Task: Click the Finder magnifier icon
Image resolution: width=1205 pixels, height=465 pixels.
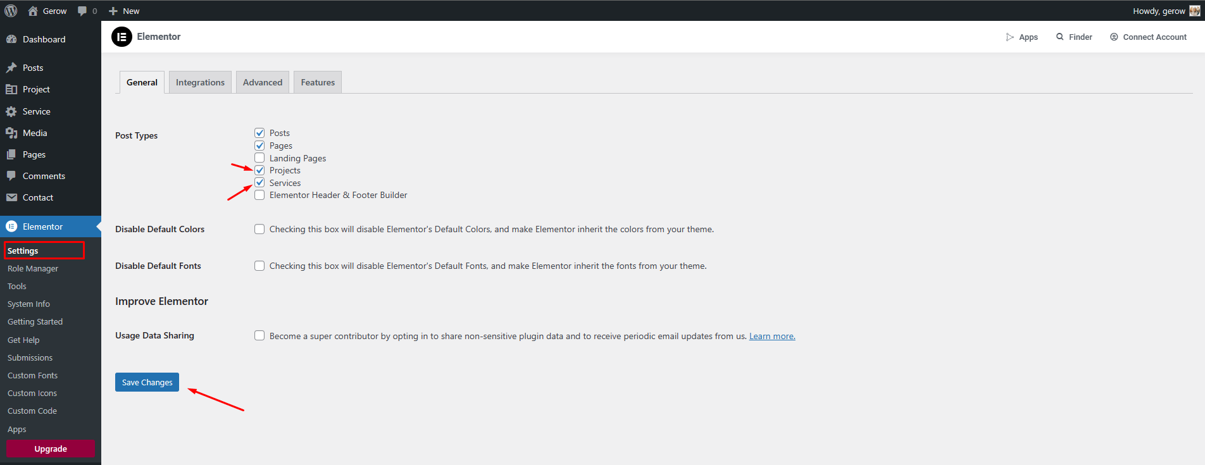Action: pos(1060,37)
